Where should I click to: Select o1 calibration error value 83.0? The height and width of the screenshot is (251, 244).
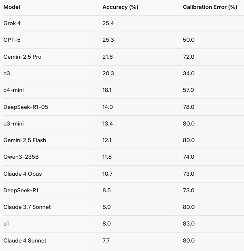[x=189, y=223]
